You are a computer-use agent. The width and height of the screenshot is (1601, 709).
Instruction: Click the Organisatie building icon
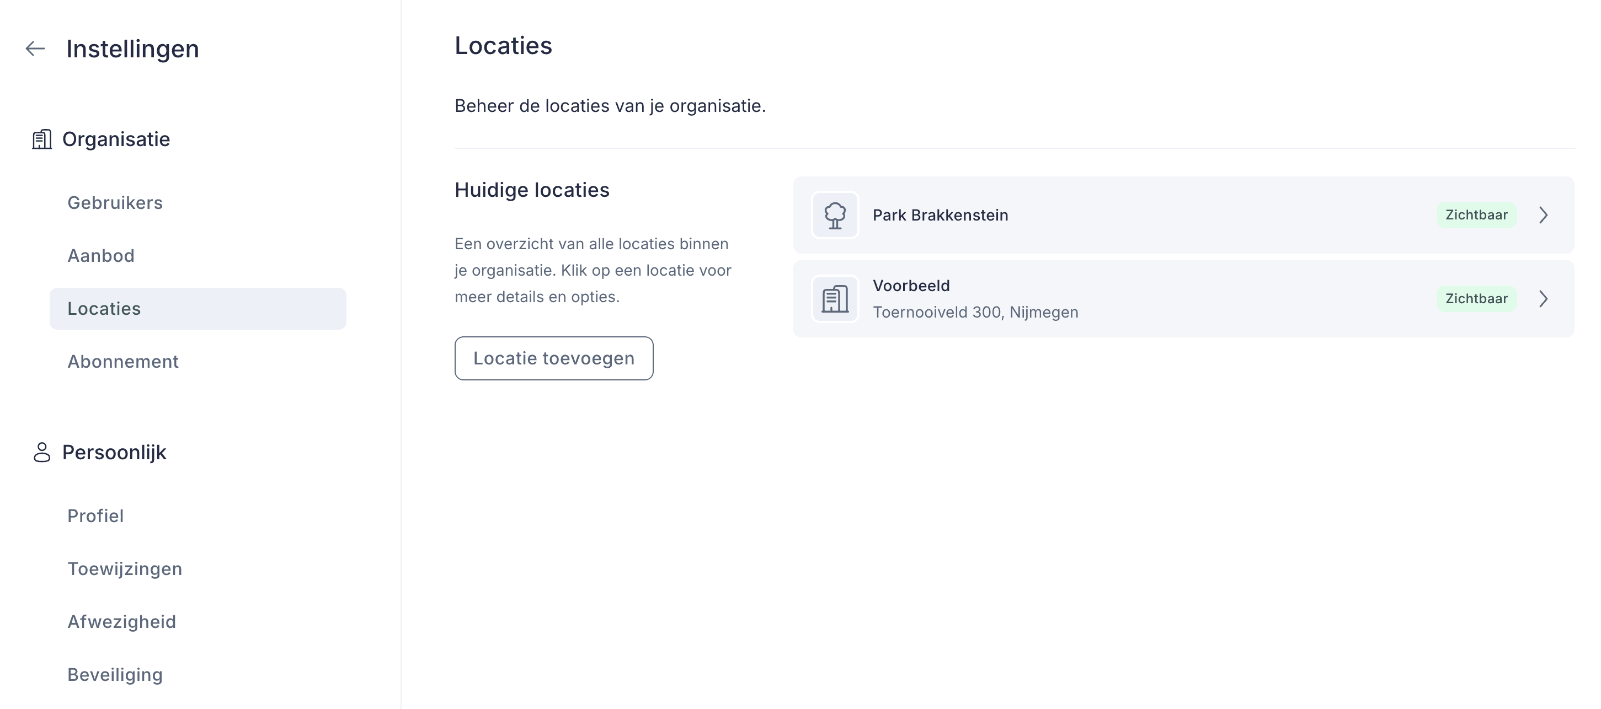coord(41,139)
